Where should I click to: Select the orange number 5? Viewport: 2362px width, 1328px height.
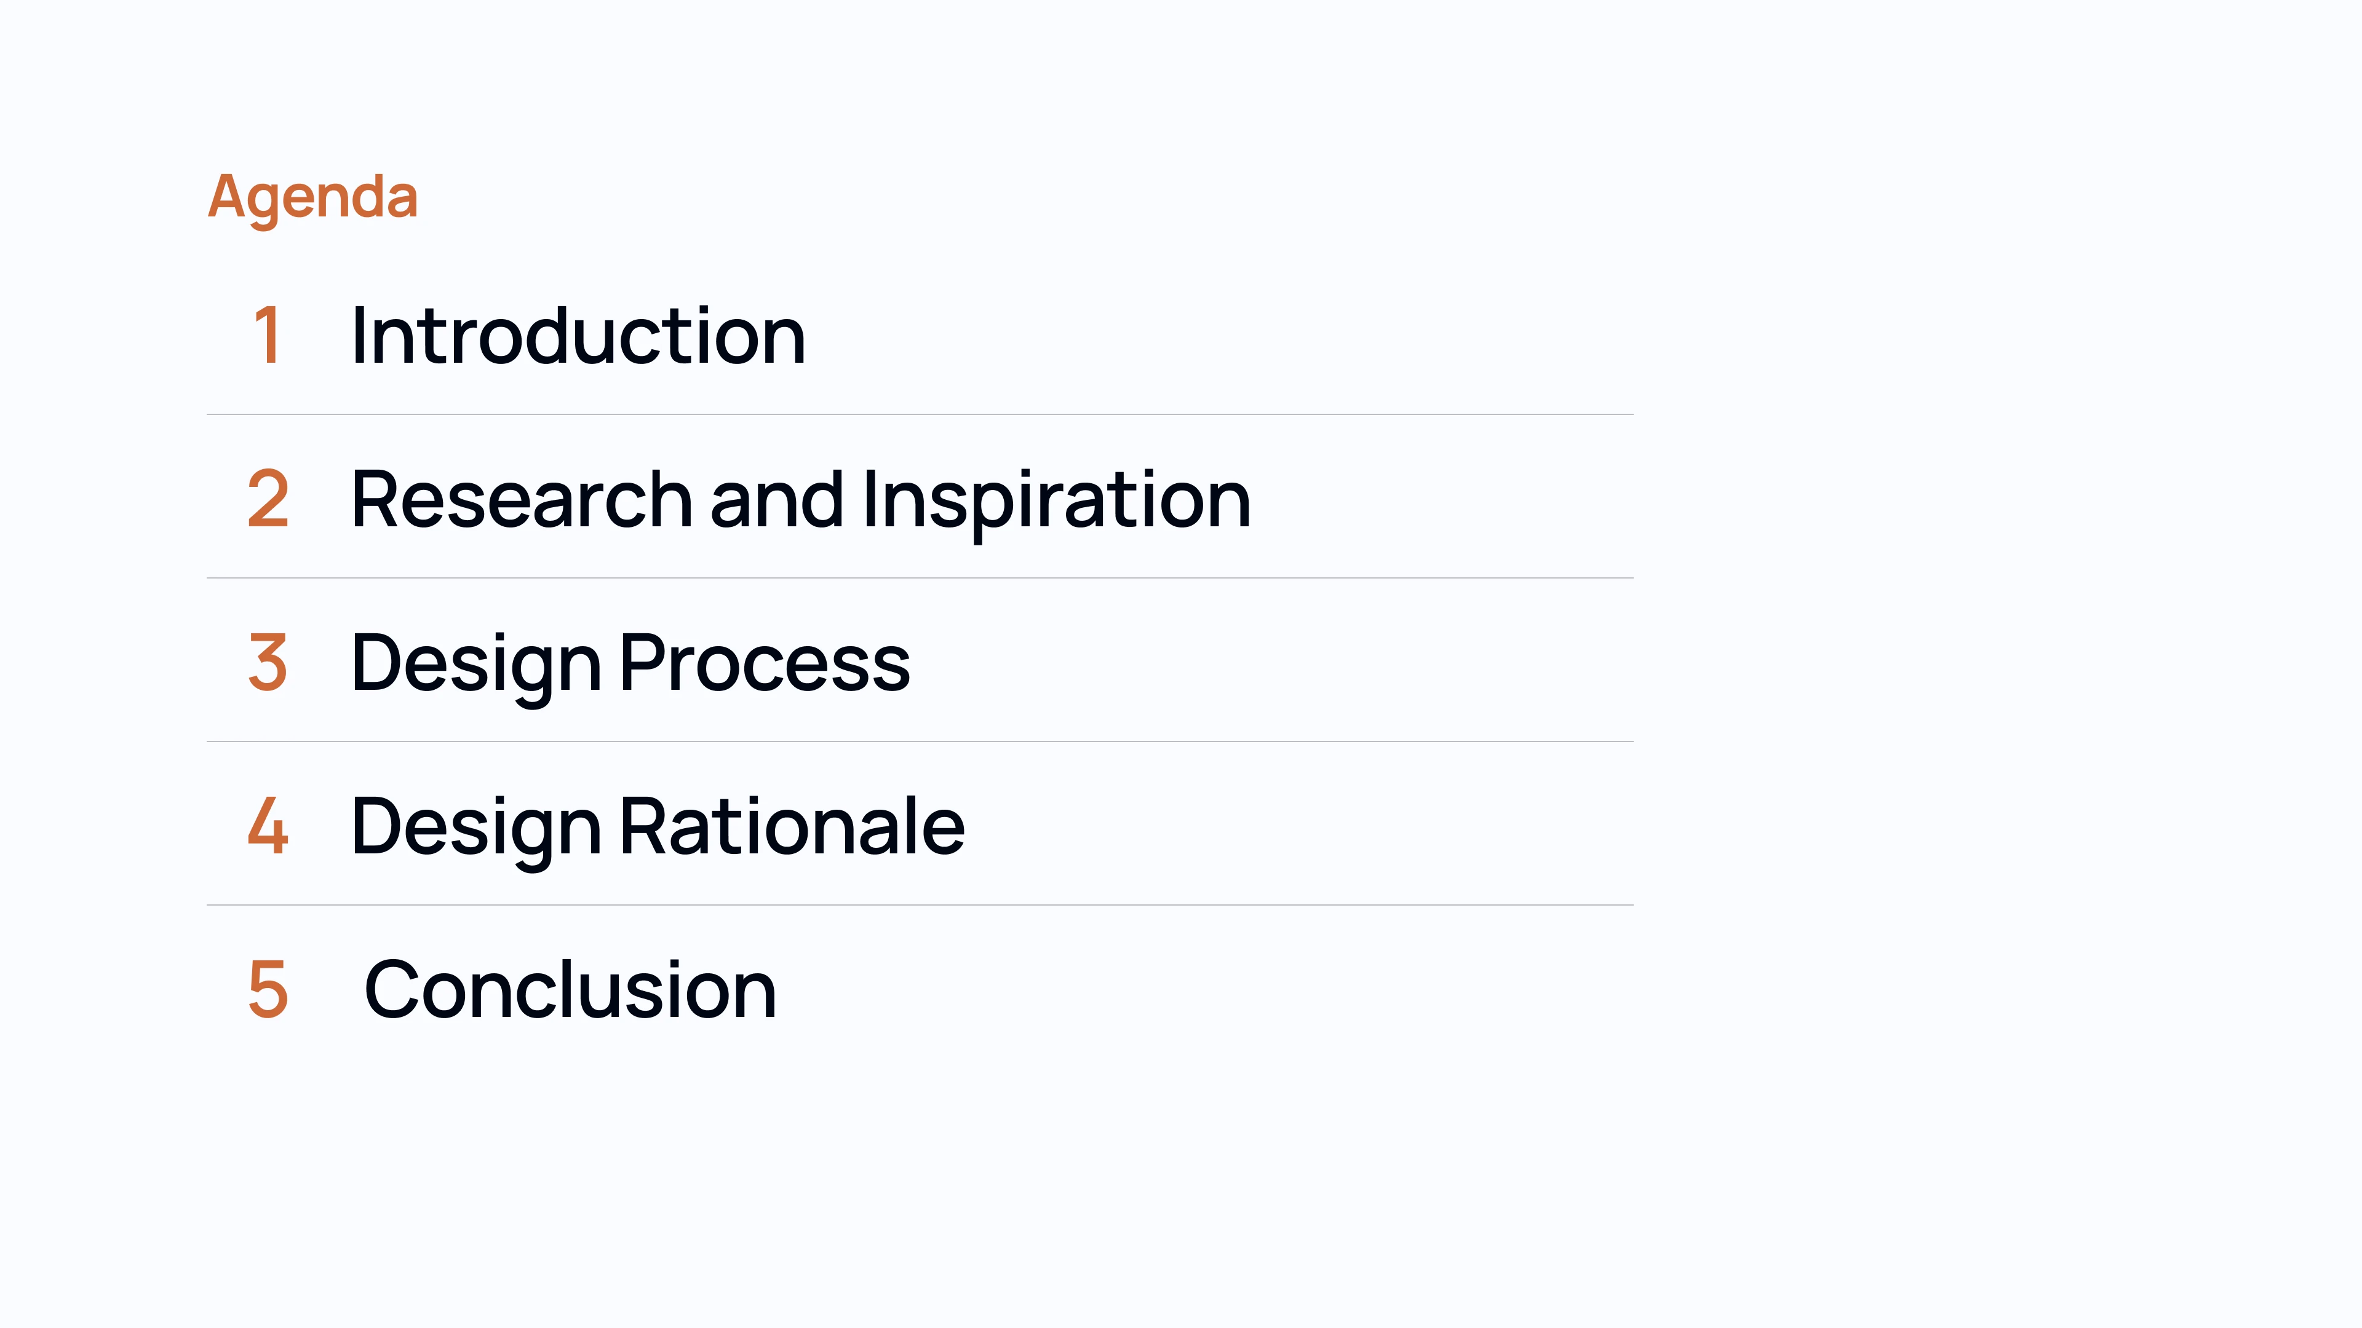(268, 989)
